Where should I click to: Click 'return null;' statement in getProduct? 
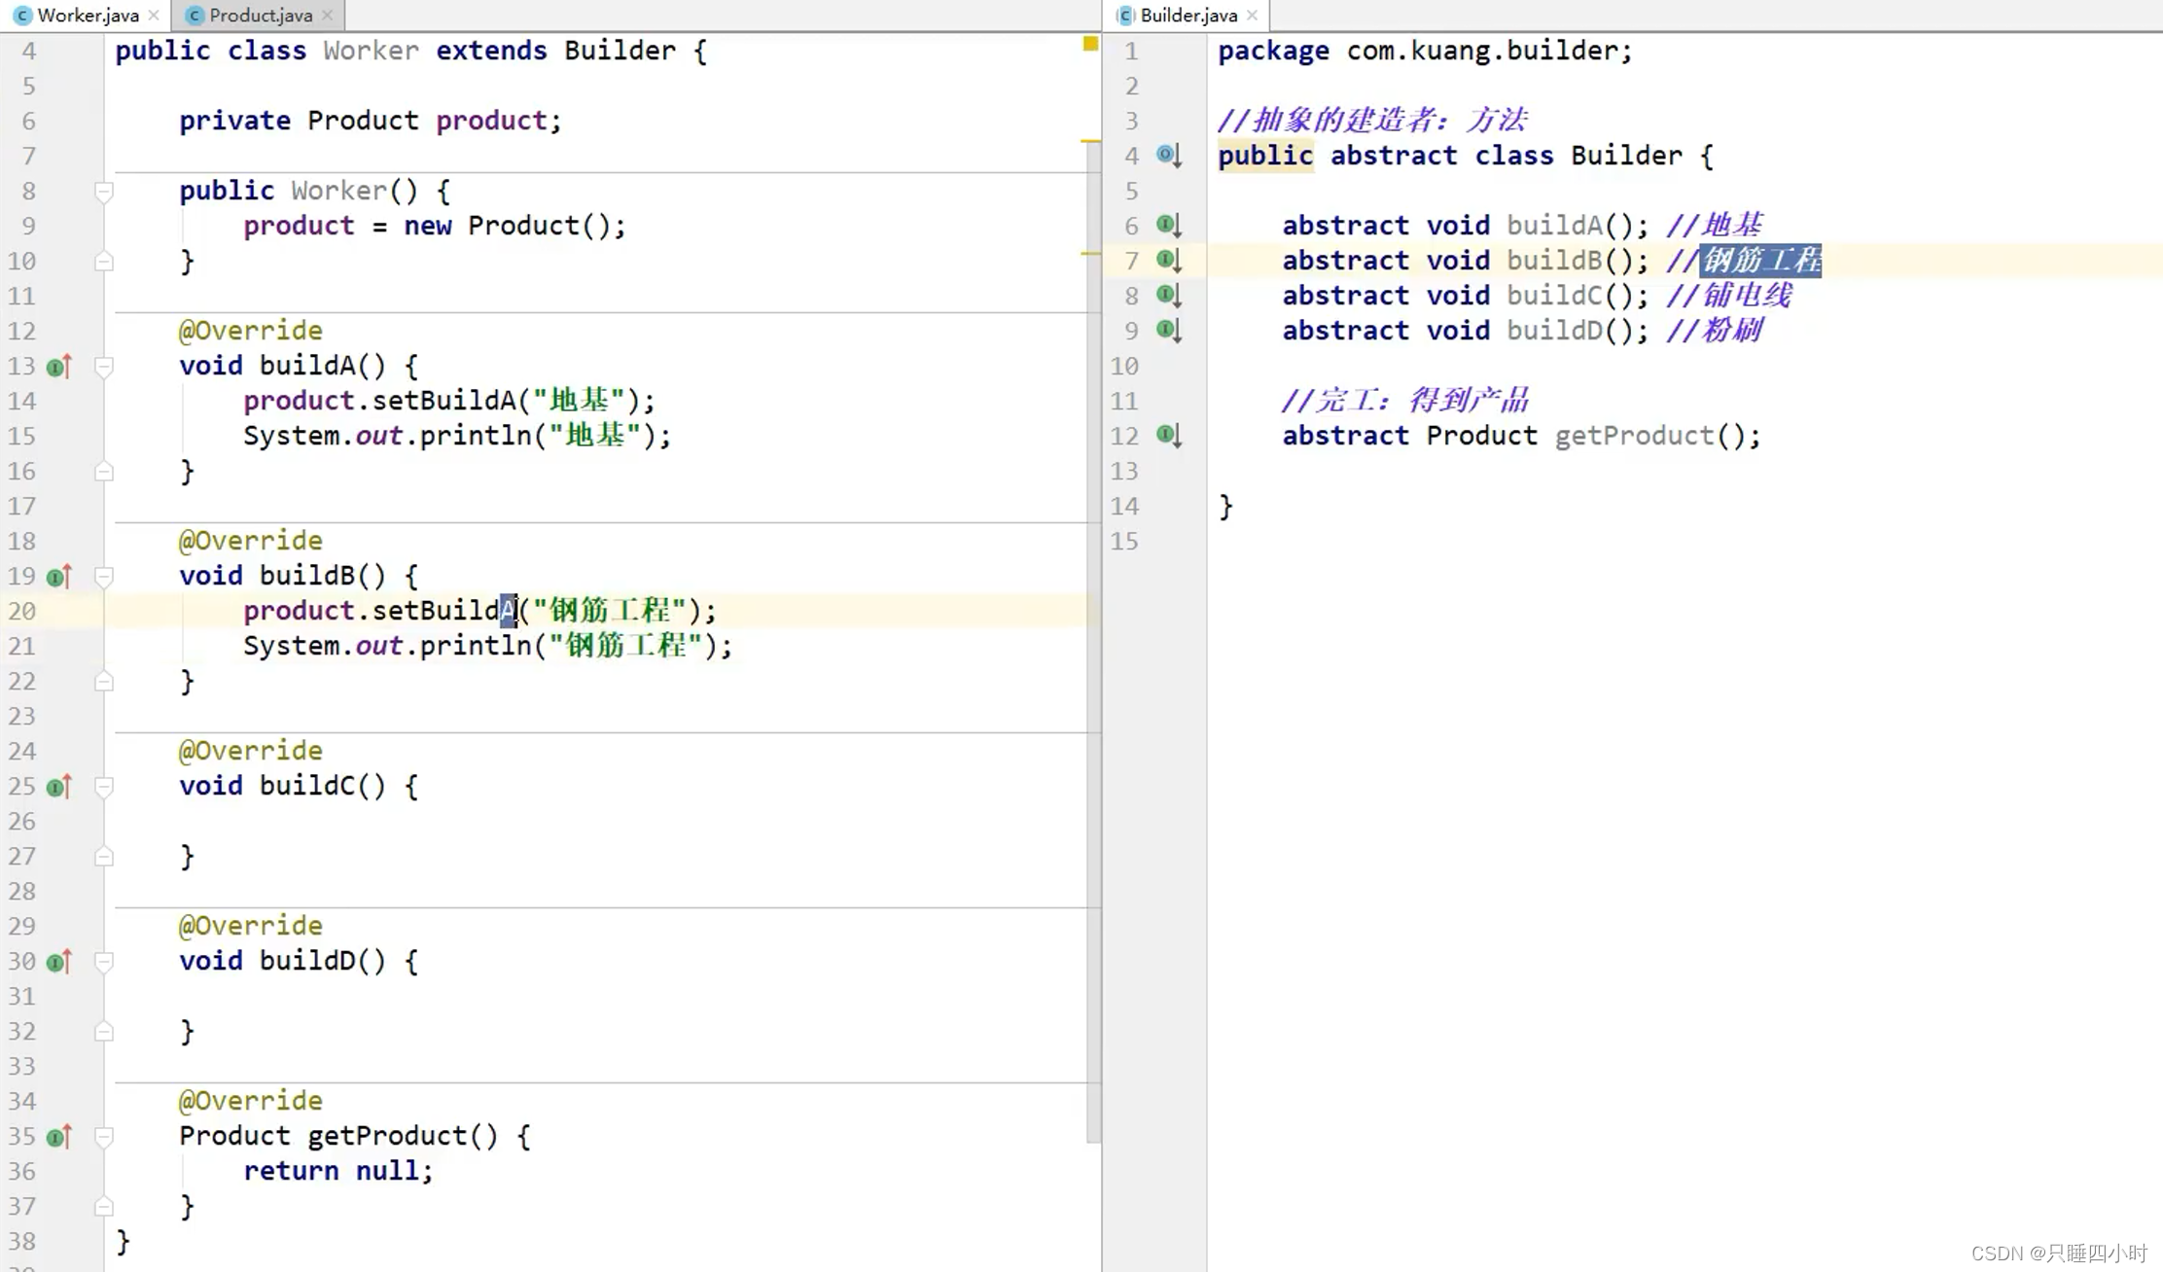coord(338,1171)
